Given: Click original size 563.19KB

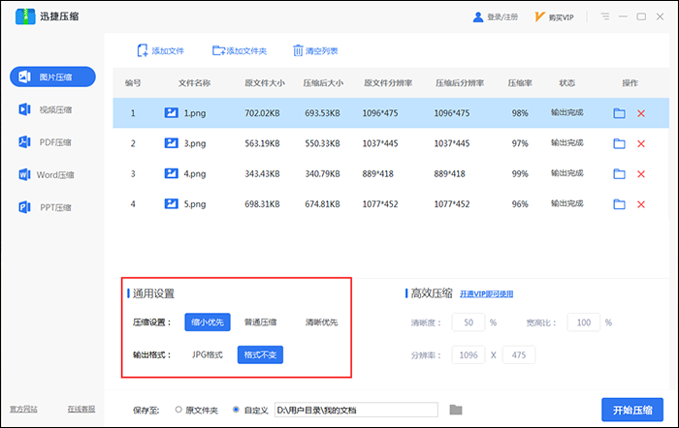Looking at the screenshot, I should (x=262, y=143).
